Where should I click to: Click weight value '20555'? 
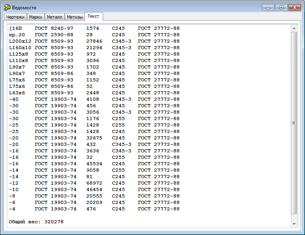[94, 196]
